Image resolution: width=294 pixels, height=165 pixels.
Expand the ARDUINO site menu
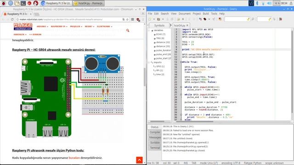pyautogui.click(x=42, y=27)
